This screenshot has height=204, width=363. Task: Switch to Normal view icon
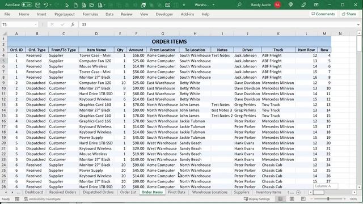[280, 199]
